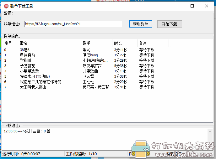Click the duration cell 1分27秒
This screenshot has height=159, width=216.
tap(121, 55)
